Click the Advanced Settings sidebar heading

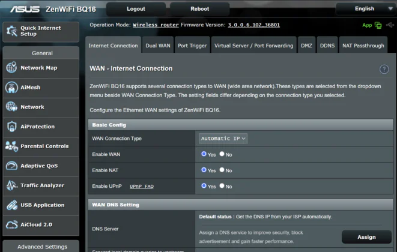tap(42, 247)
